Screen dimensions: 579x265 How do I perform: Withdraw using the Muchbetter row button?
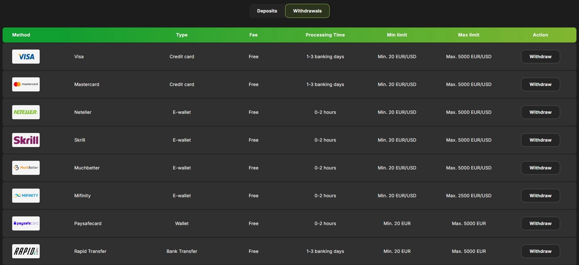click(540, 168)
